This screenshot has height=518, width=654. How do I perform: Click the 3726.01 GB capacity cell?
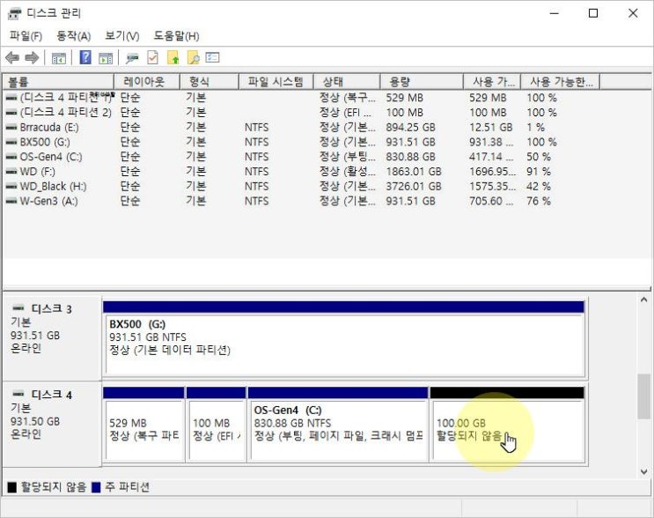pyautogui.click(x=414, y=186)
